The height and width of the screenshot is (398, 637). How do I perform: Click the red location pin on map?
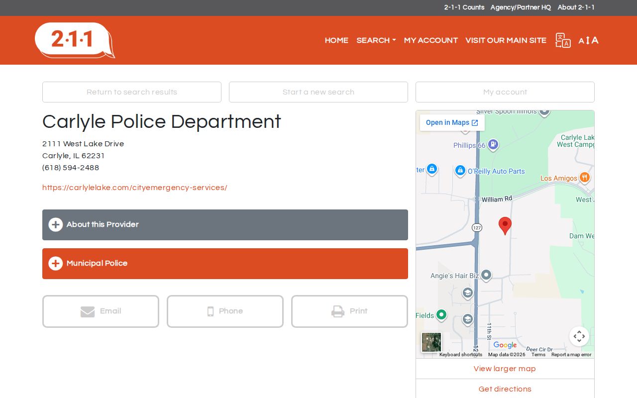pyautogui.click(x=505, y=226)
